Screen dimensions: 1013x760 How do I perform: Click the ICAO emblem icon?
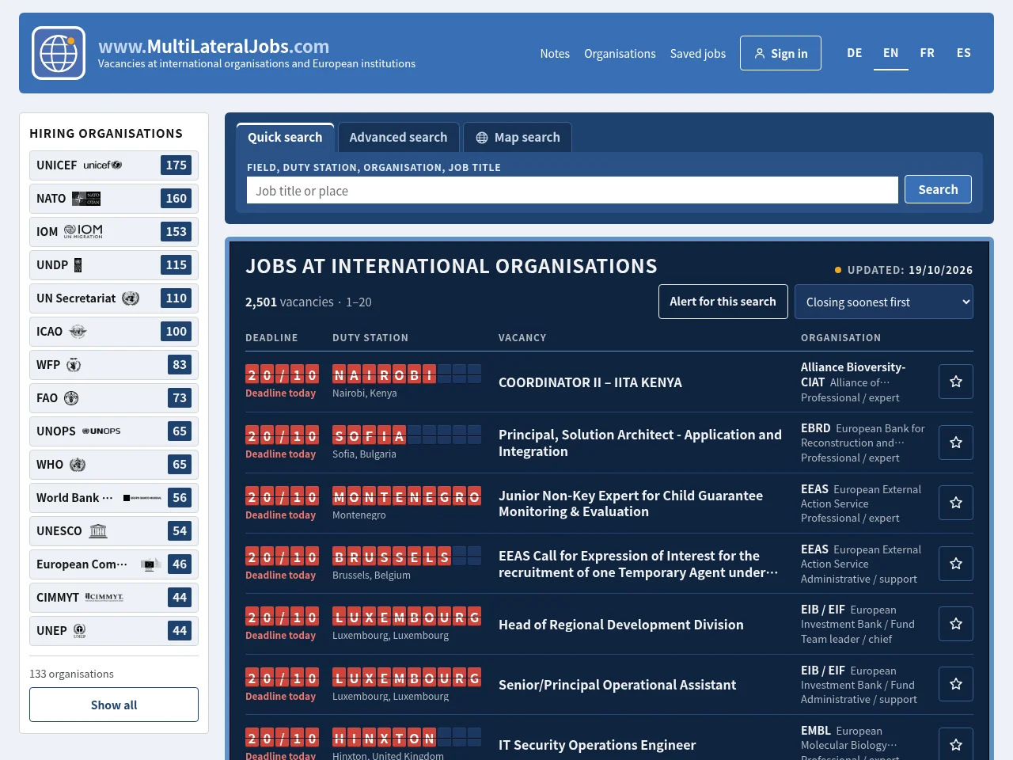78,332
